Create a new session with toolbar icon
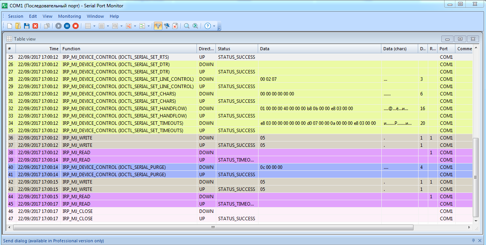Screen dimensions: 486x245 10,26
